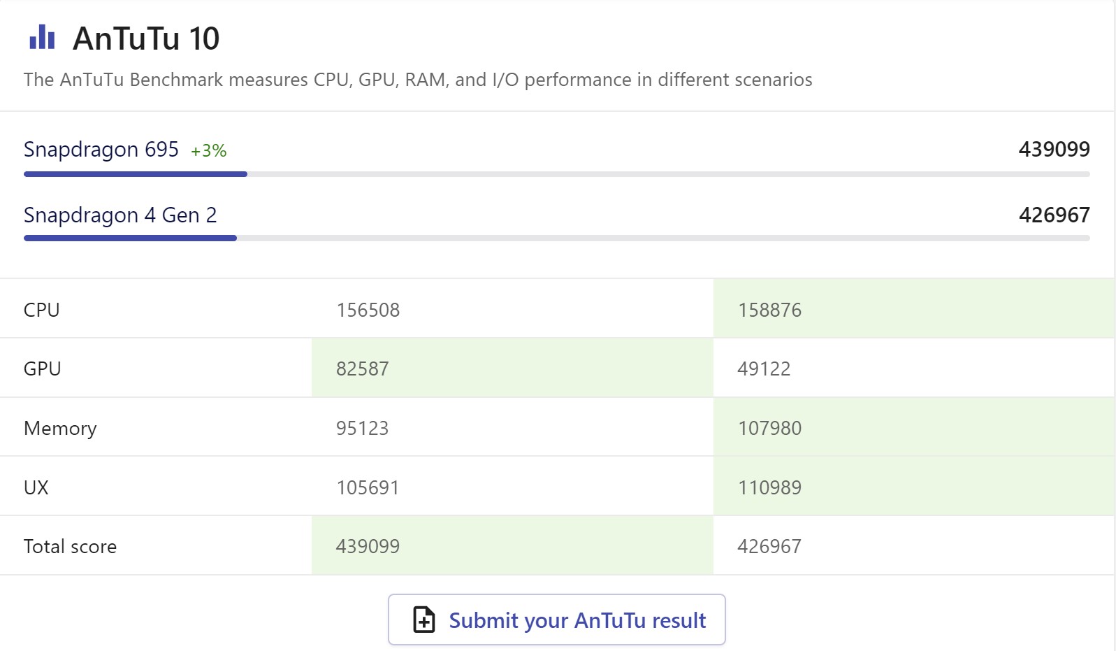
Task: Click Memory value 107980
Action: coord(770,428)
